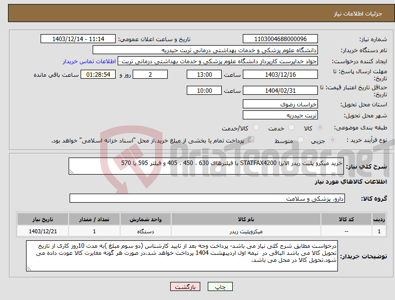Click the جزئیات اطلاعات نیاز header title

(x=358, y=14)
